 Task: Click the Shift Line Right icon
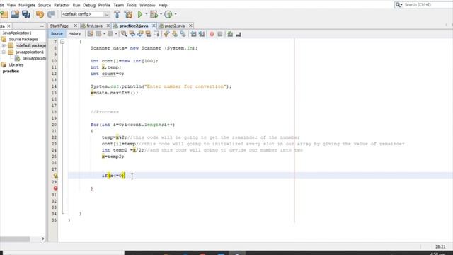pos(201,34)
